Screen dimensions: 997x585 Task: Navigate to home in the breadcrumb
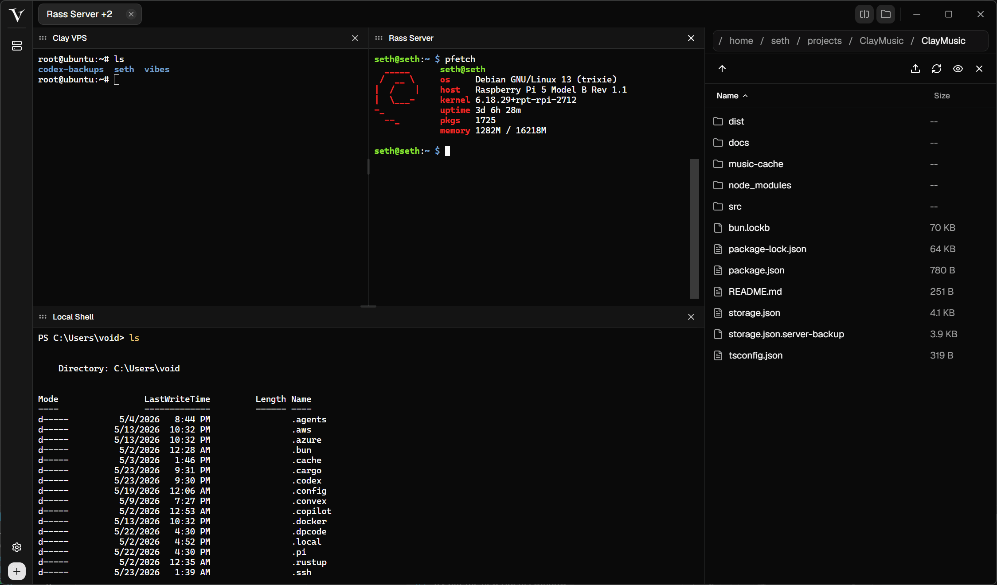[x=741, y=41]
